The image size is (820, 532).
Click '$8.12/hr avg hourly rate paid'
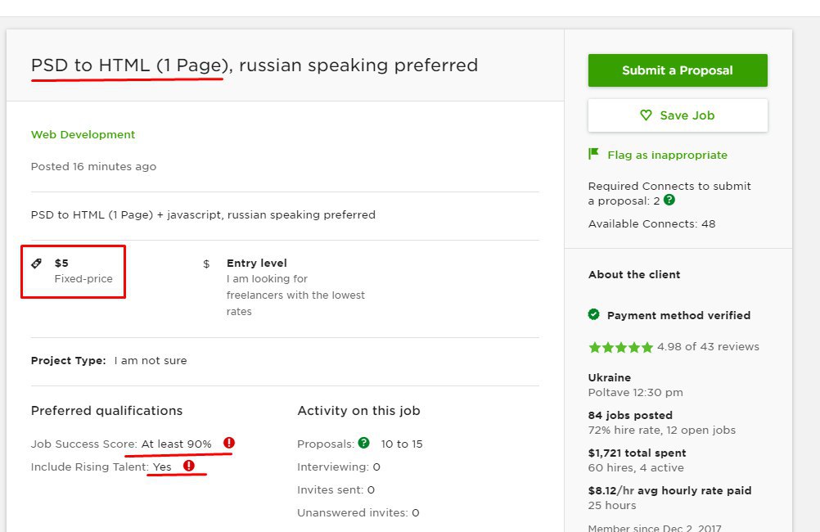(x=669, y=491)
